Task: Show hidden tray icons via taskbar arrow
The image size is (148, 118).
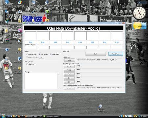Action: coord(120,116)
